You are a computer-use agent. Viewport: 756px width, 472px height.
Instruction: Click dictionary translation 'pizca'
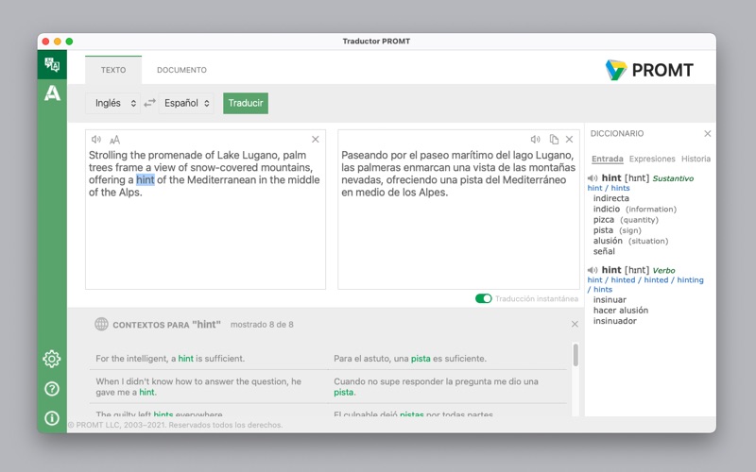click(604, 220)
